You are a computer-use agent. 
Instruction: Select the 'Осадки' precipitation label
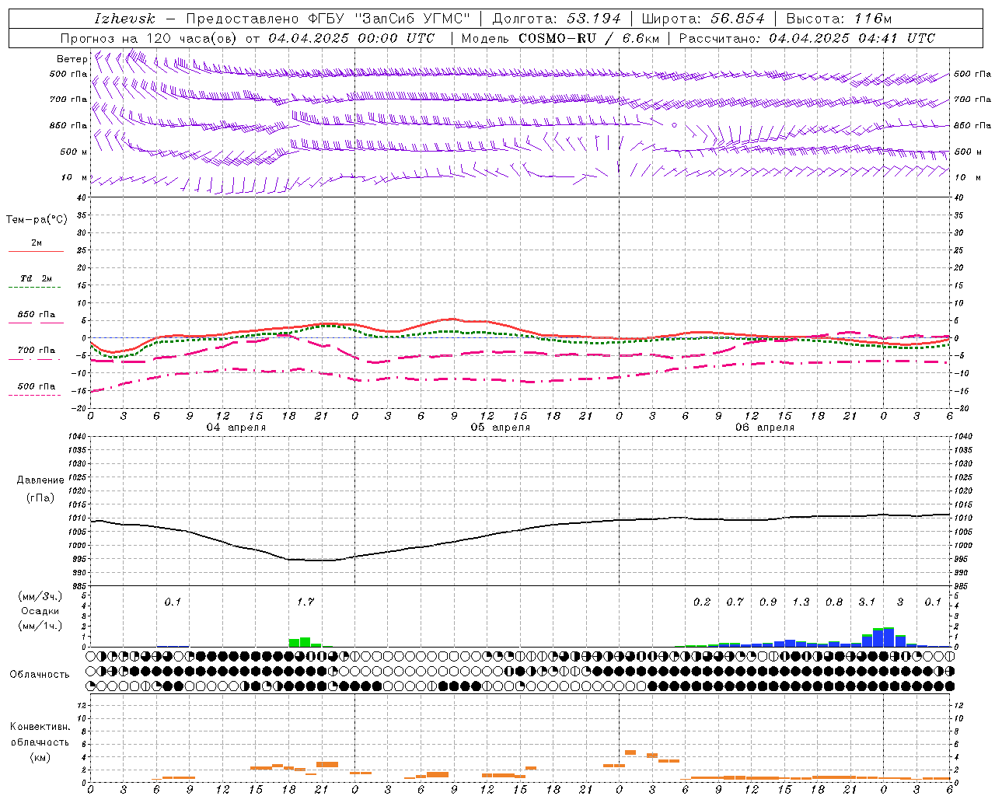(x=40, y=611)
